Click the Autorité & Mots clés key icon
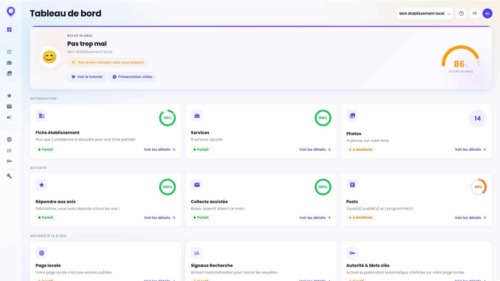 [352, 253]
